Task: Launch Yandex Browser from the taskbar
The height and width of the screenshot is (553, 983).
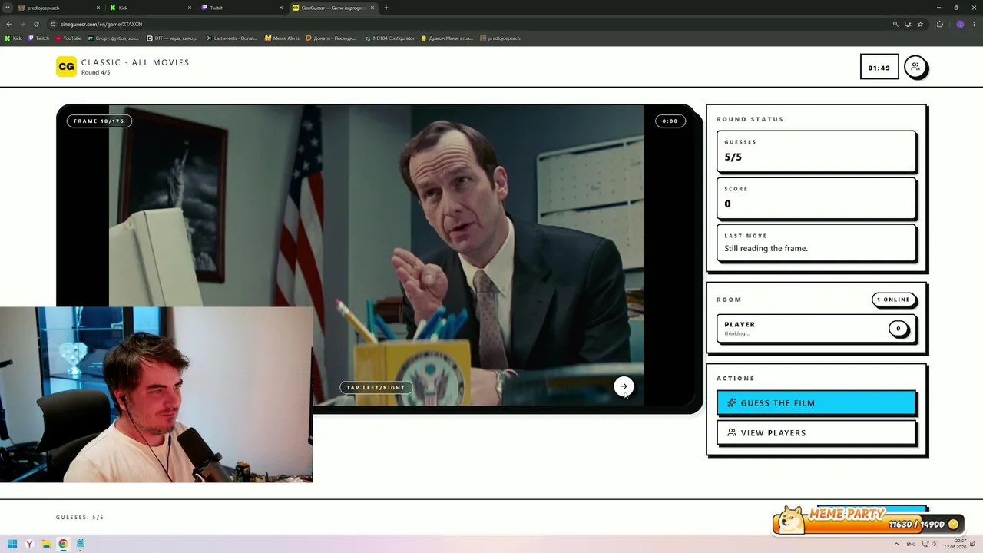Action: (x=29, y=545)
